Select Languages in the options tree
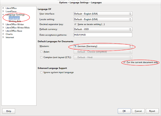The width and height of the screenshot is (161, 116). point(14,18)
